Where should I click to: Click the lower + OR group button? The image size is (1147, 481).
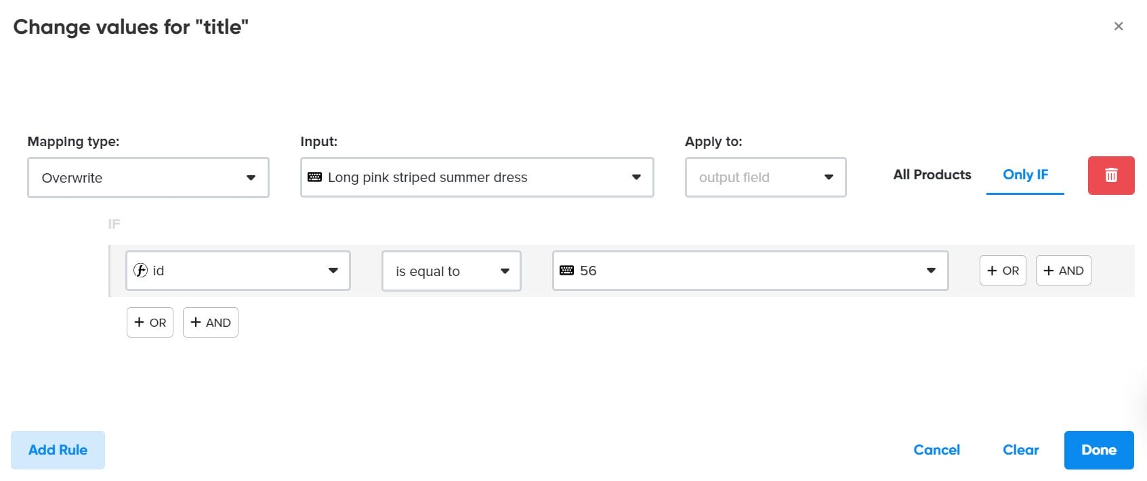(150, 323)
